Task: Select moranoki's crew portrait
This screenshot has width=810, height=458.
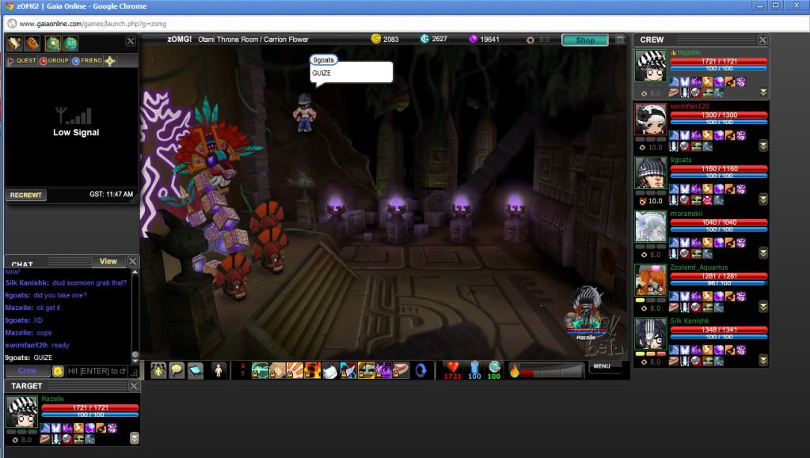Action: pyautogui.click(x=650, y=227)
